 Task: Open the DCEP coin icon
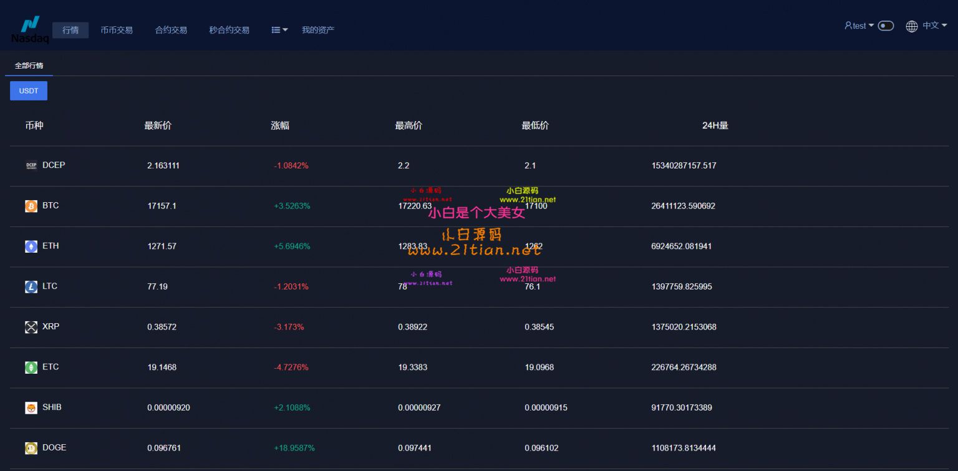pos(31,166)
